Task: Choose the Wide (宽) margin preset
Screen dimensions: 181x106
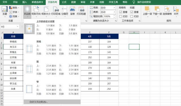Action: tap(52, 68)
